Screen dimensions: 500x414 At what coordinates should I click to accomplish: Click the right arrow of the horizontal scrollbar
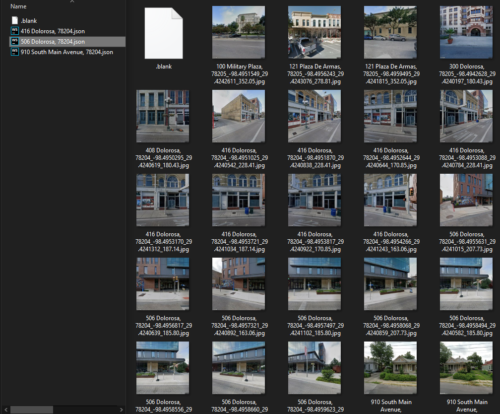[x=122, y=410]
